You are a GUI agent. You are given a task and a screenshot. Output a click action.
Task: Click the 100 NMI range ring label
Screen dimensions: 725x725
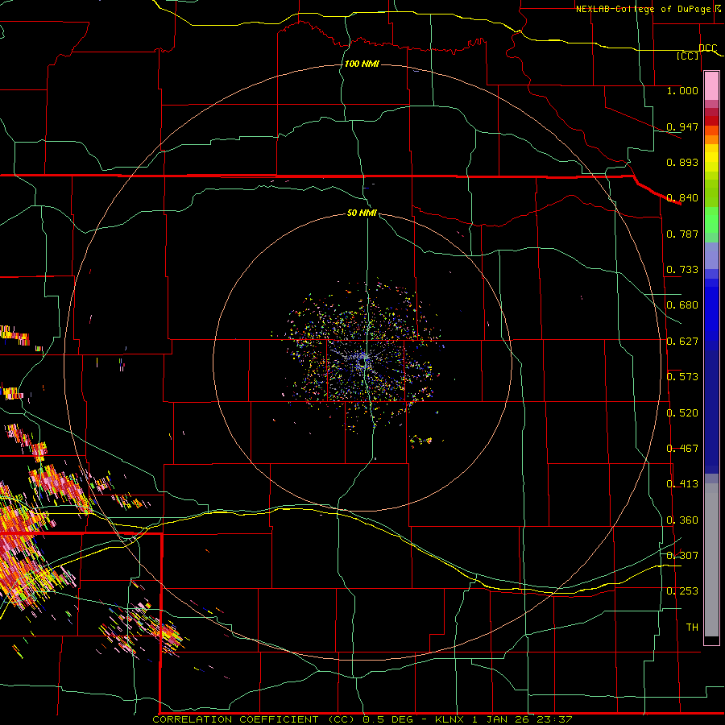click(x=362, y=64)
